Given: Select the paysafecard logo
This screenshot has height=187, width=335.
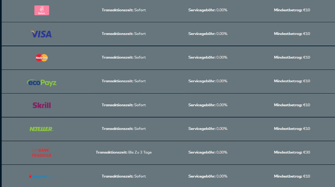Looking at the screenshot, I should click(x=41, y=176).
